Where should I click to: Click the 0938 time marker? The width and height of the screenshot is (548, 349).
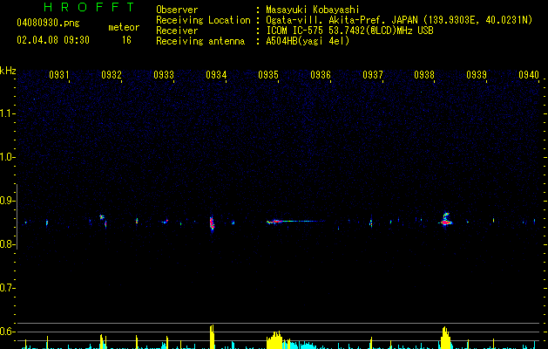point(424,75)
